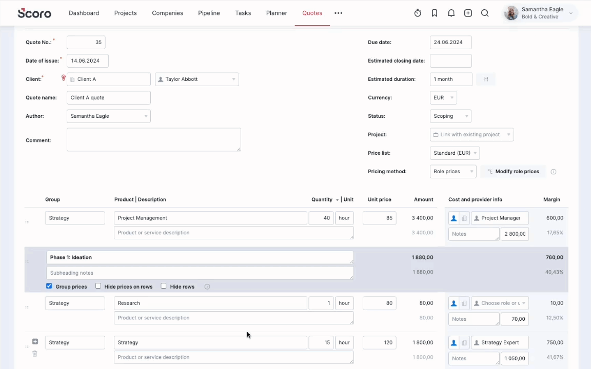Screen dimensions: 591x369
Task: Click client warning lightbulb icon
Action: 63,78
